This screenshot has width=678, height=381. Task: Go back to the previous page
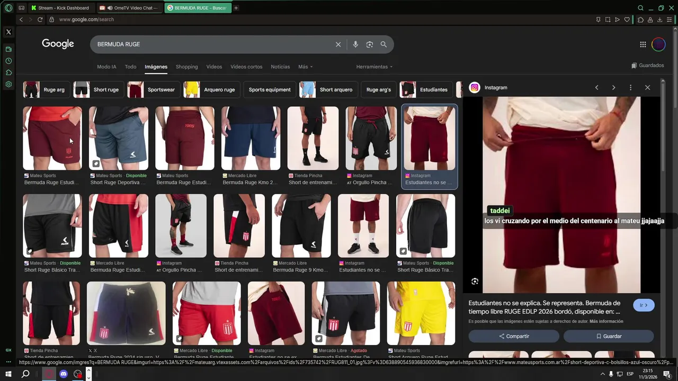pyautogui.click(x=21, y=20)
